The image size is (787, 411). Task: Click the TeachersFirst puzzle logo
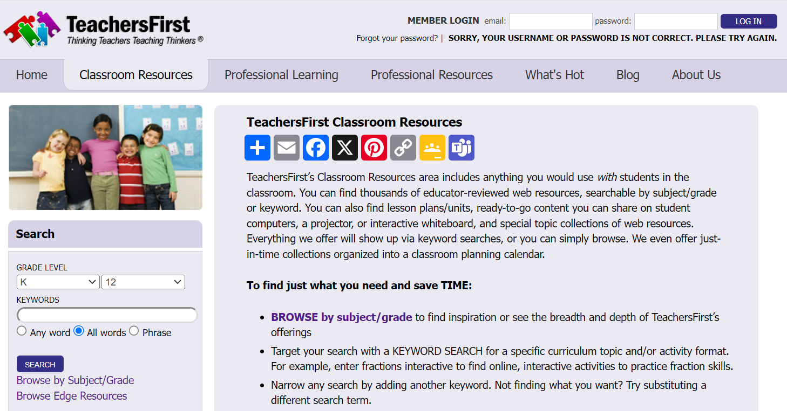coord(103,29)
